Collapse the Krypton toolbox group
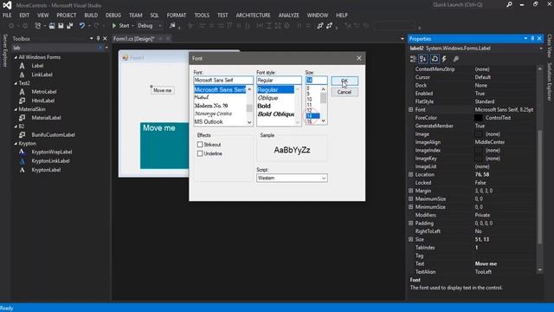 (x=16, y=144)
